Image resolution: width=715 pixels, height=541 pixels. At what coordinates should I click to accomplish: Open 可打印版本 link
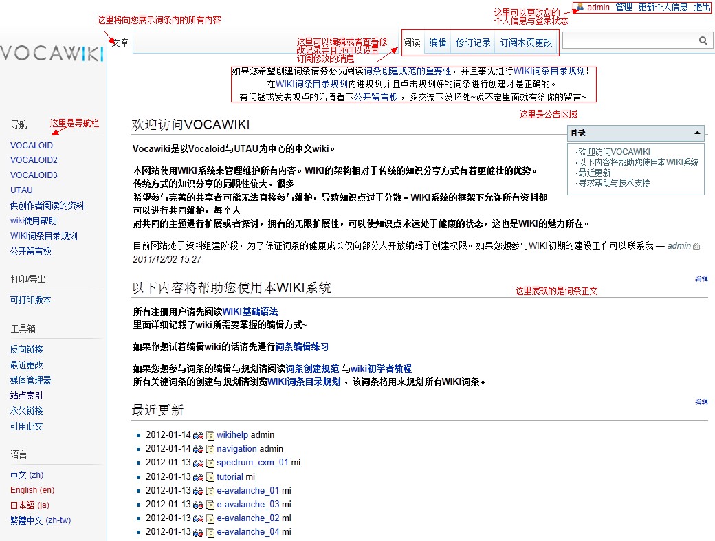[x=30, y=300]
